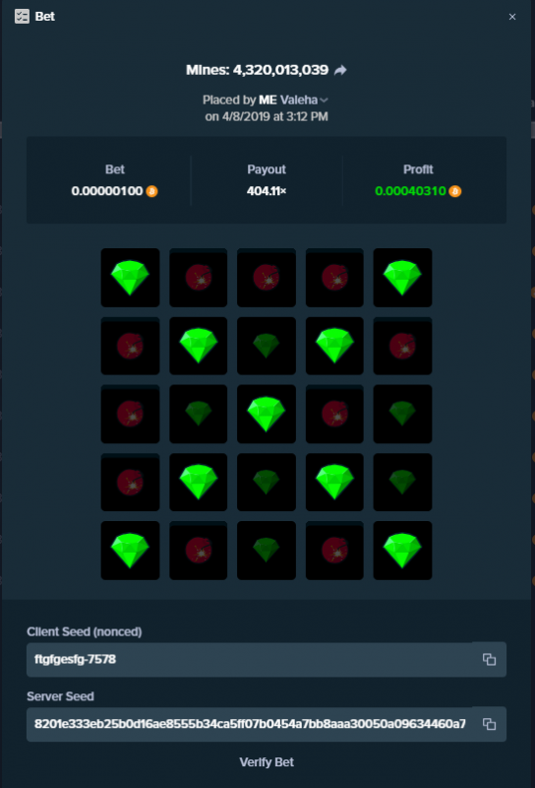
Task: Select the bright gem in the bottom-right tile
Action: click(402, 551)
